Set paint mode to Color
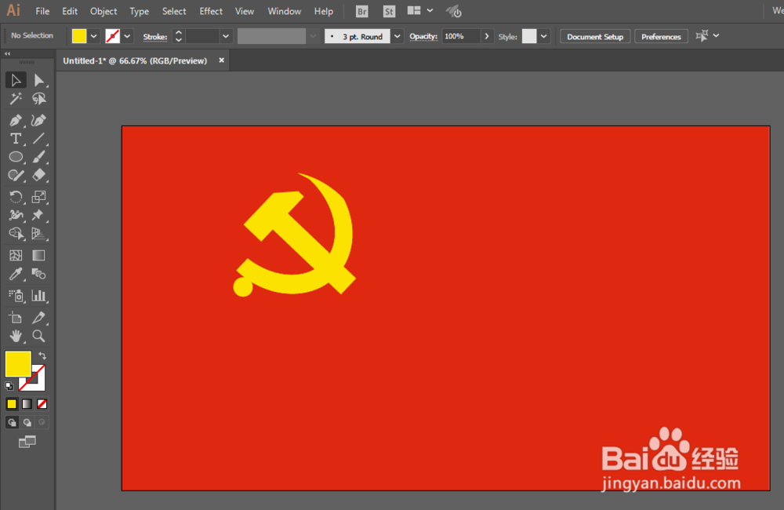This screenshot has width=784, height=510. click(12, 404)
